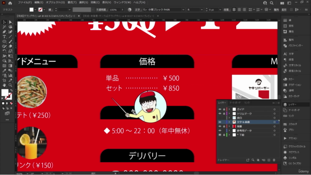
Task: Expand the 背景 layer
Action: (x=229, y=126)
